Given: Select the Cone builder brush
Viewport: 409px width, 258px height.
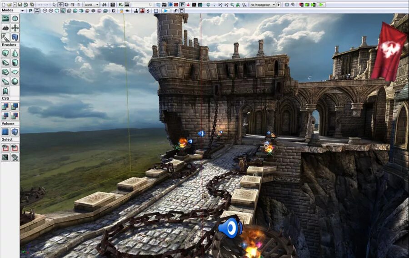Looking at the screenshot, I should pyautogui.click(x=15, y=53).
